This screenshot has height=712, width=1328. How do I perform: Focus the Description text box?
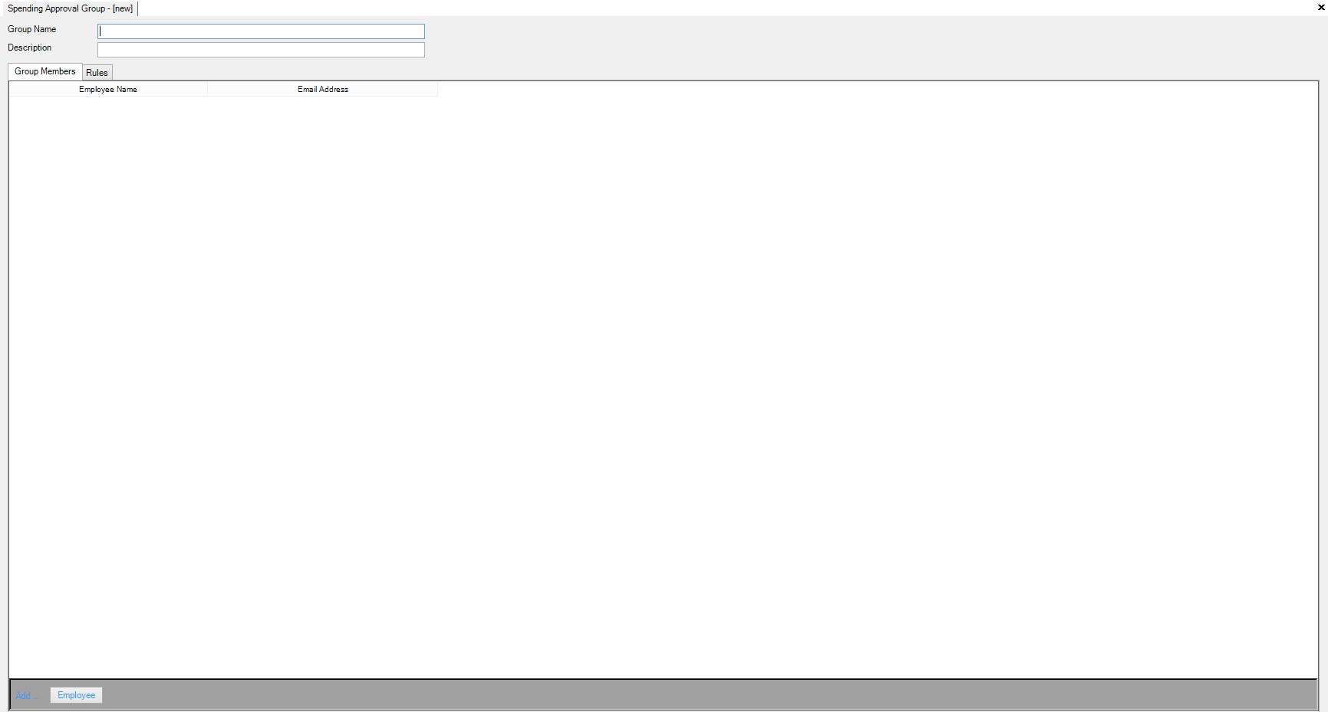pos(261,50)
